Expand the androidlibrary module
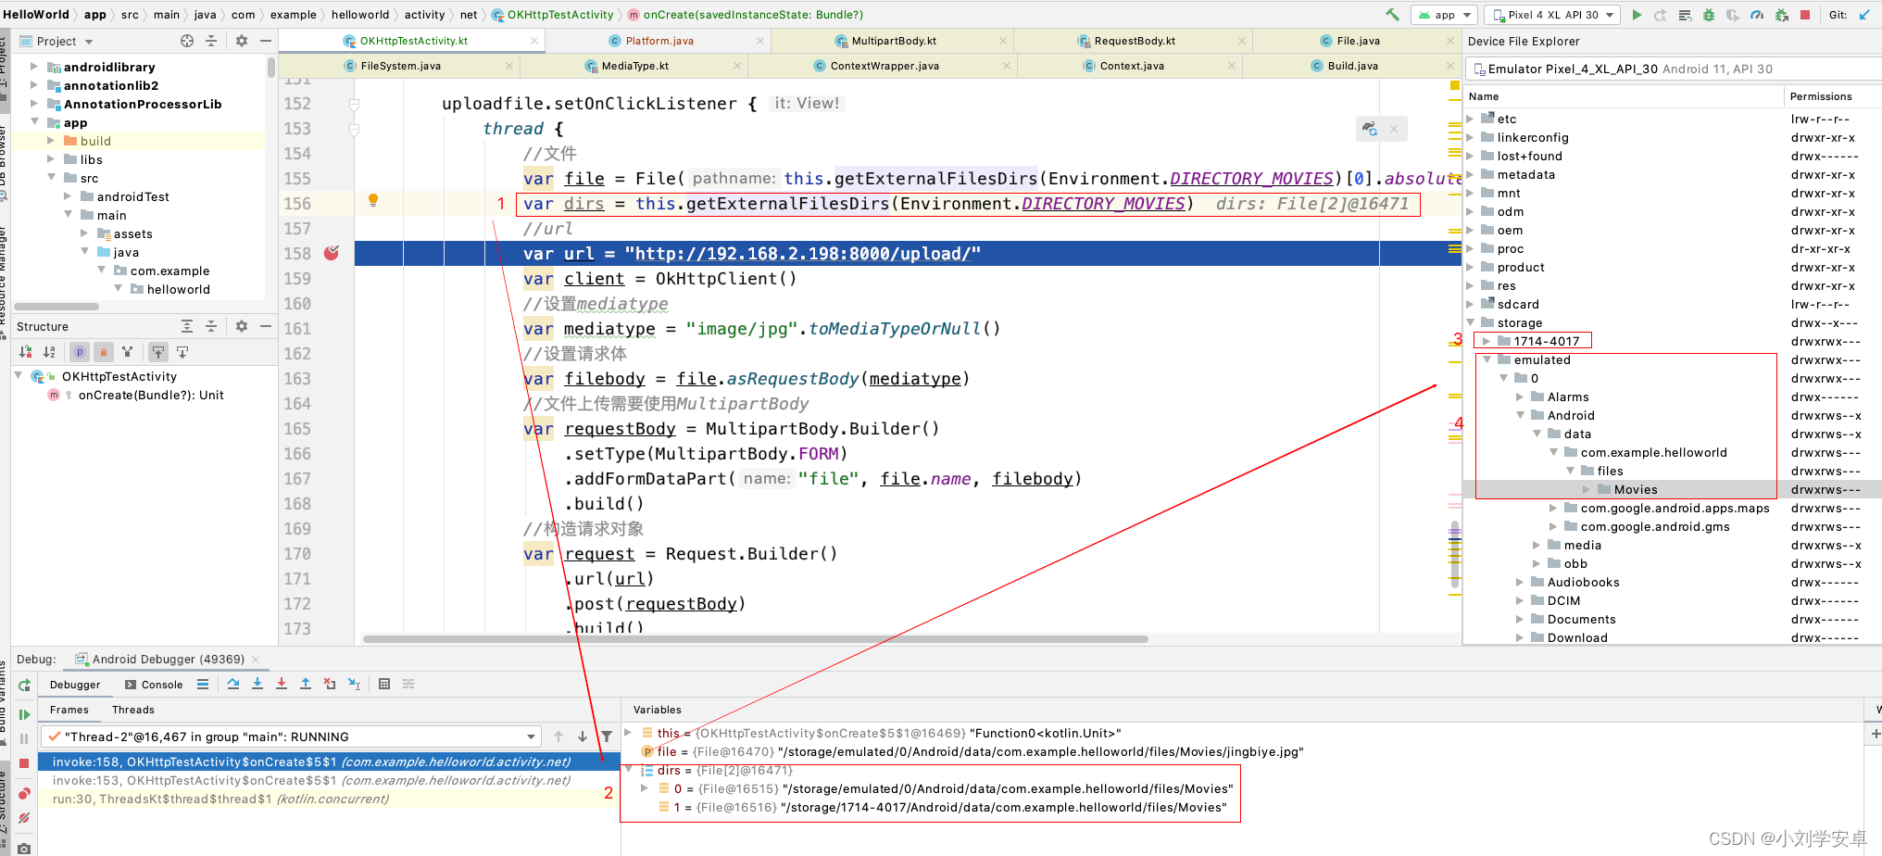 (x=34, y=67)
